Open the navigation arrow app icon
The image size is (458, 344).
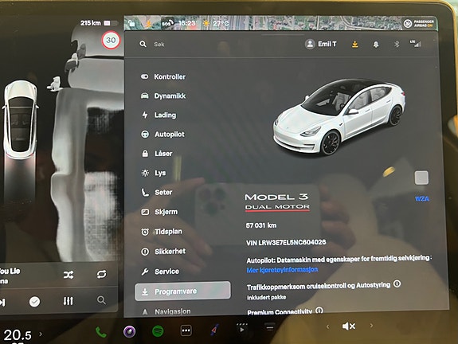pyautogui.click(x=214, y=330)
